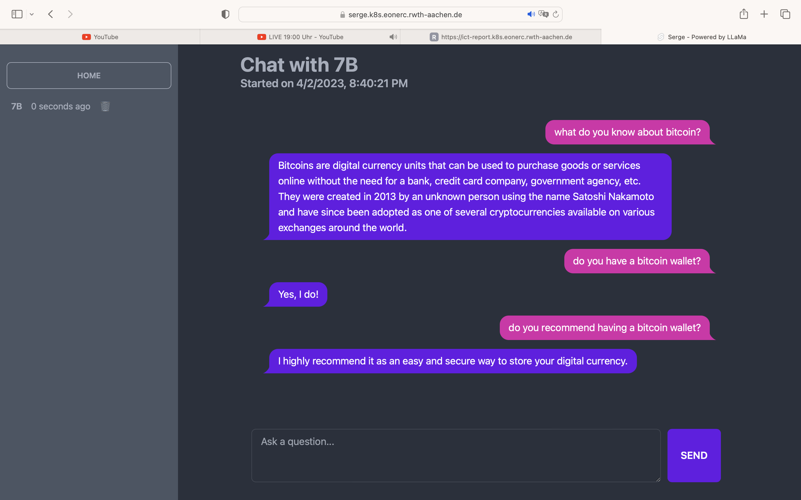Switch to the ict-report tab
This screenshot has height=500, width=801.
point(500,37)
